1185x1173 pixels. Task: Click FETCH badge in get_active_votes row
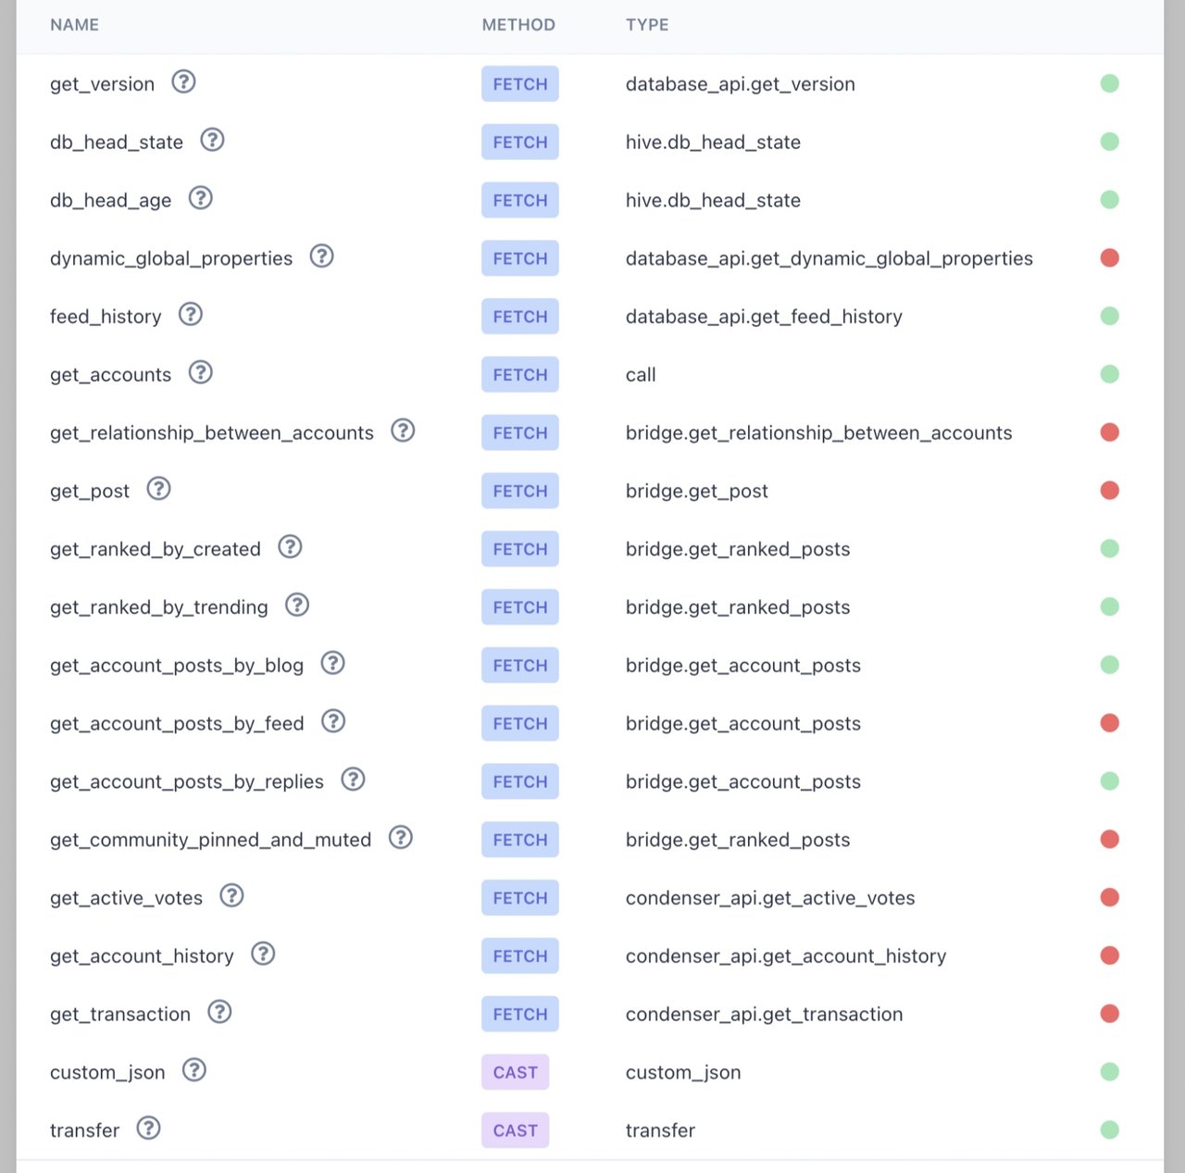[x=520, y=898]
